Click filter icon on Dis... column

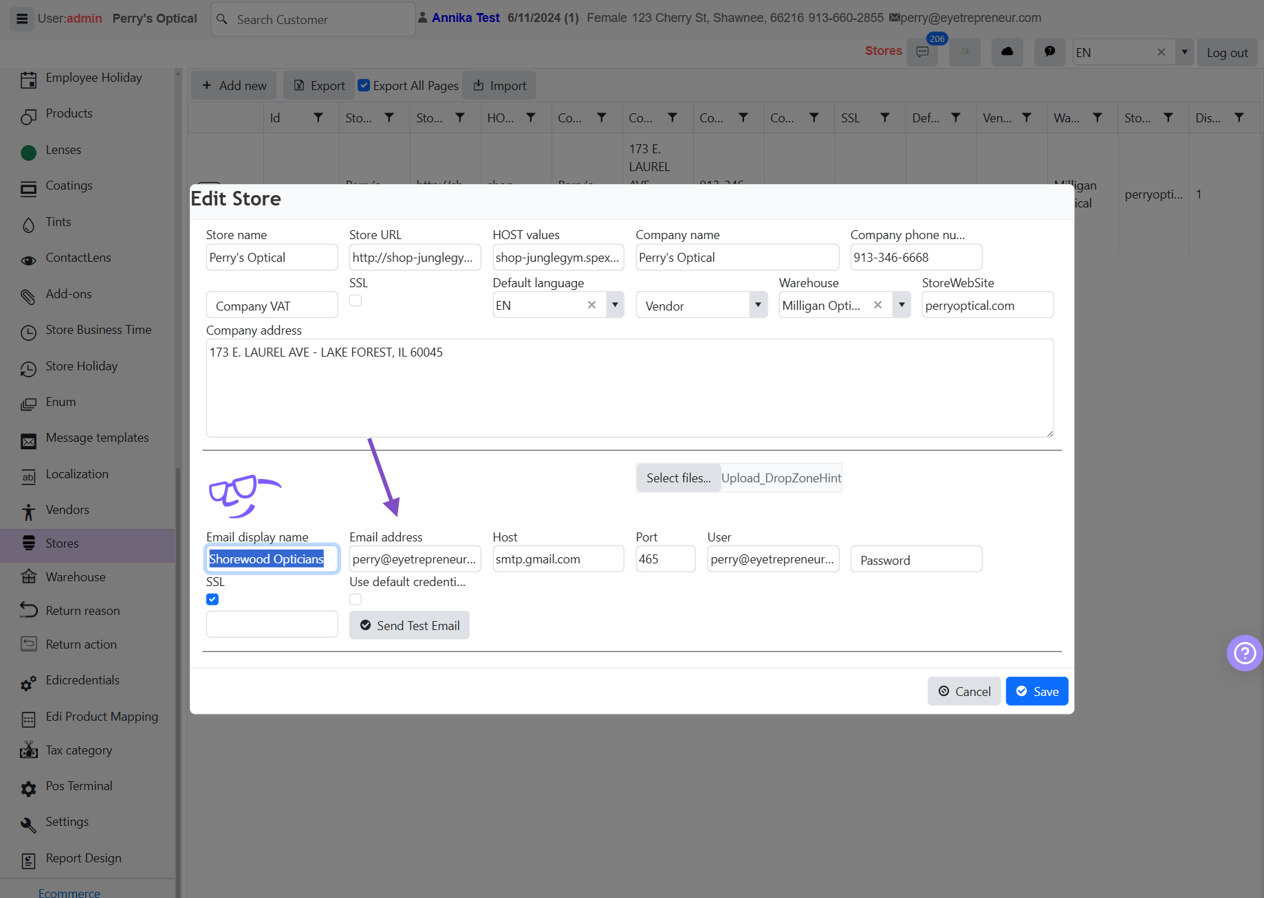pyautogui.click(x=1239, y=118)
